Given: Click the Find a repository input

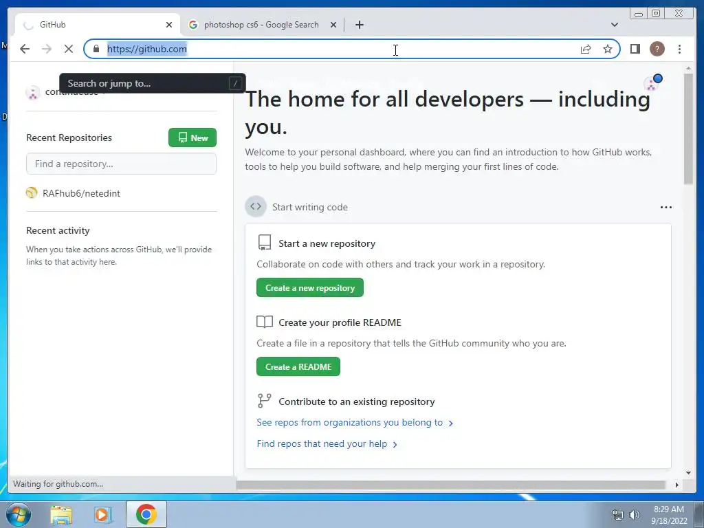Looking at the screenshot, I should point(121,164).
